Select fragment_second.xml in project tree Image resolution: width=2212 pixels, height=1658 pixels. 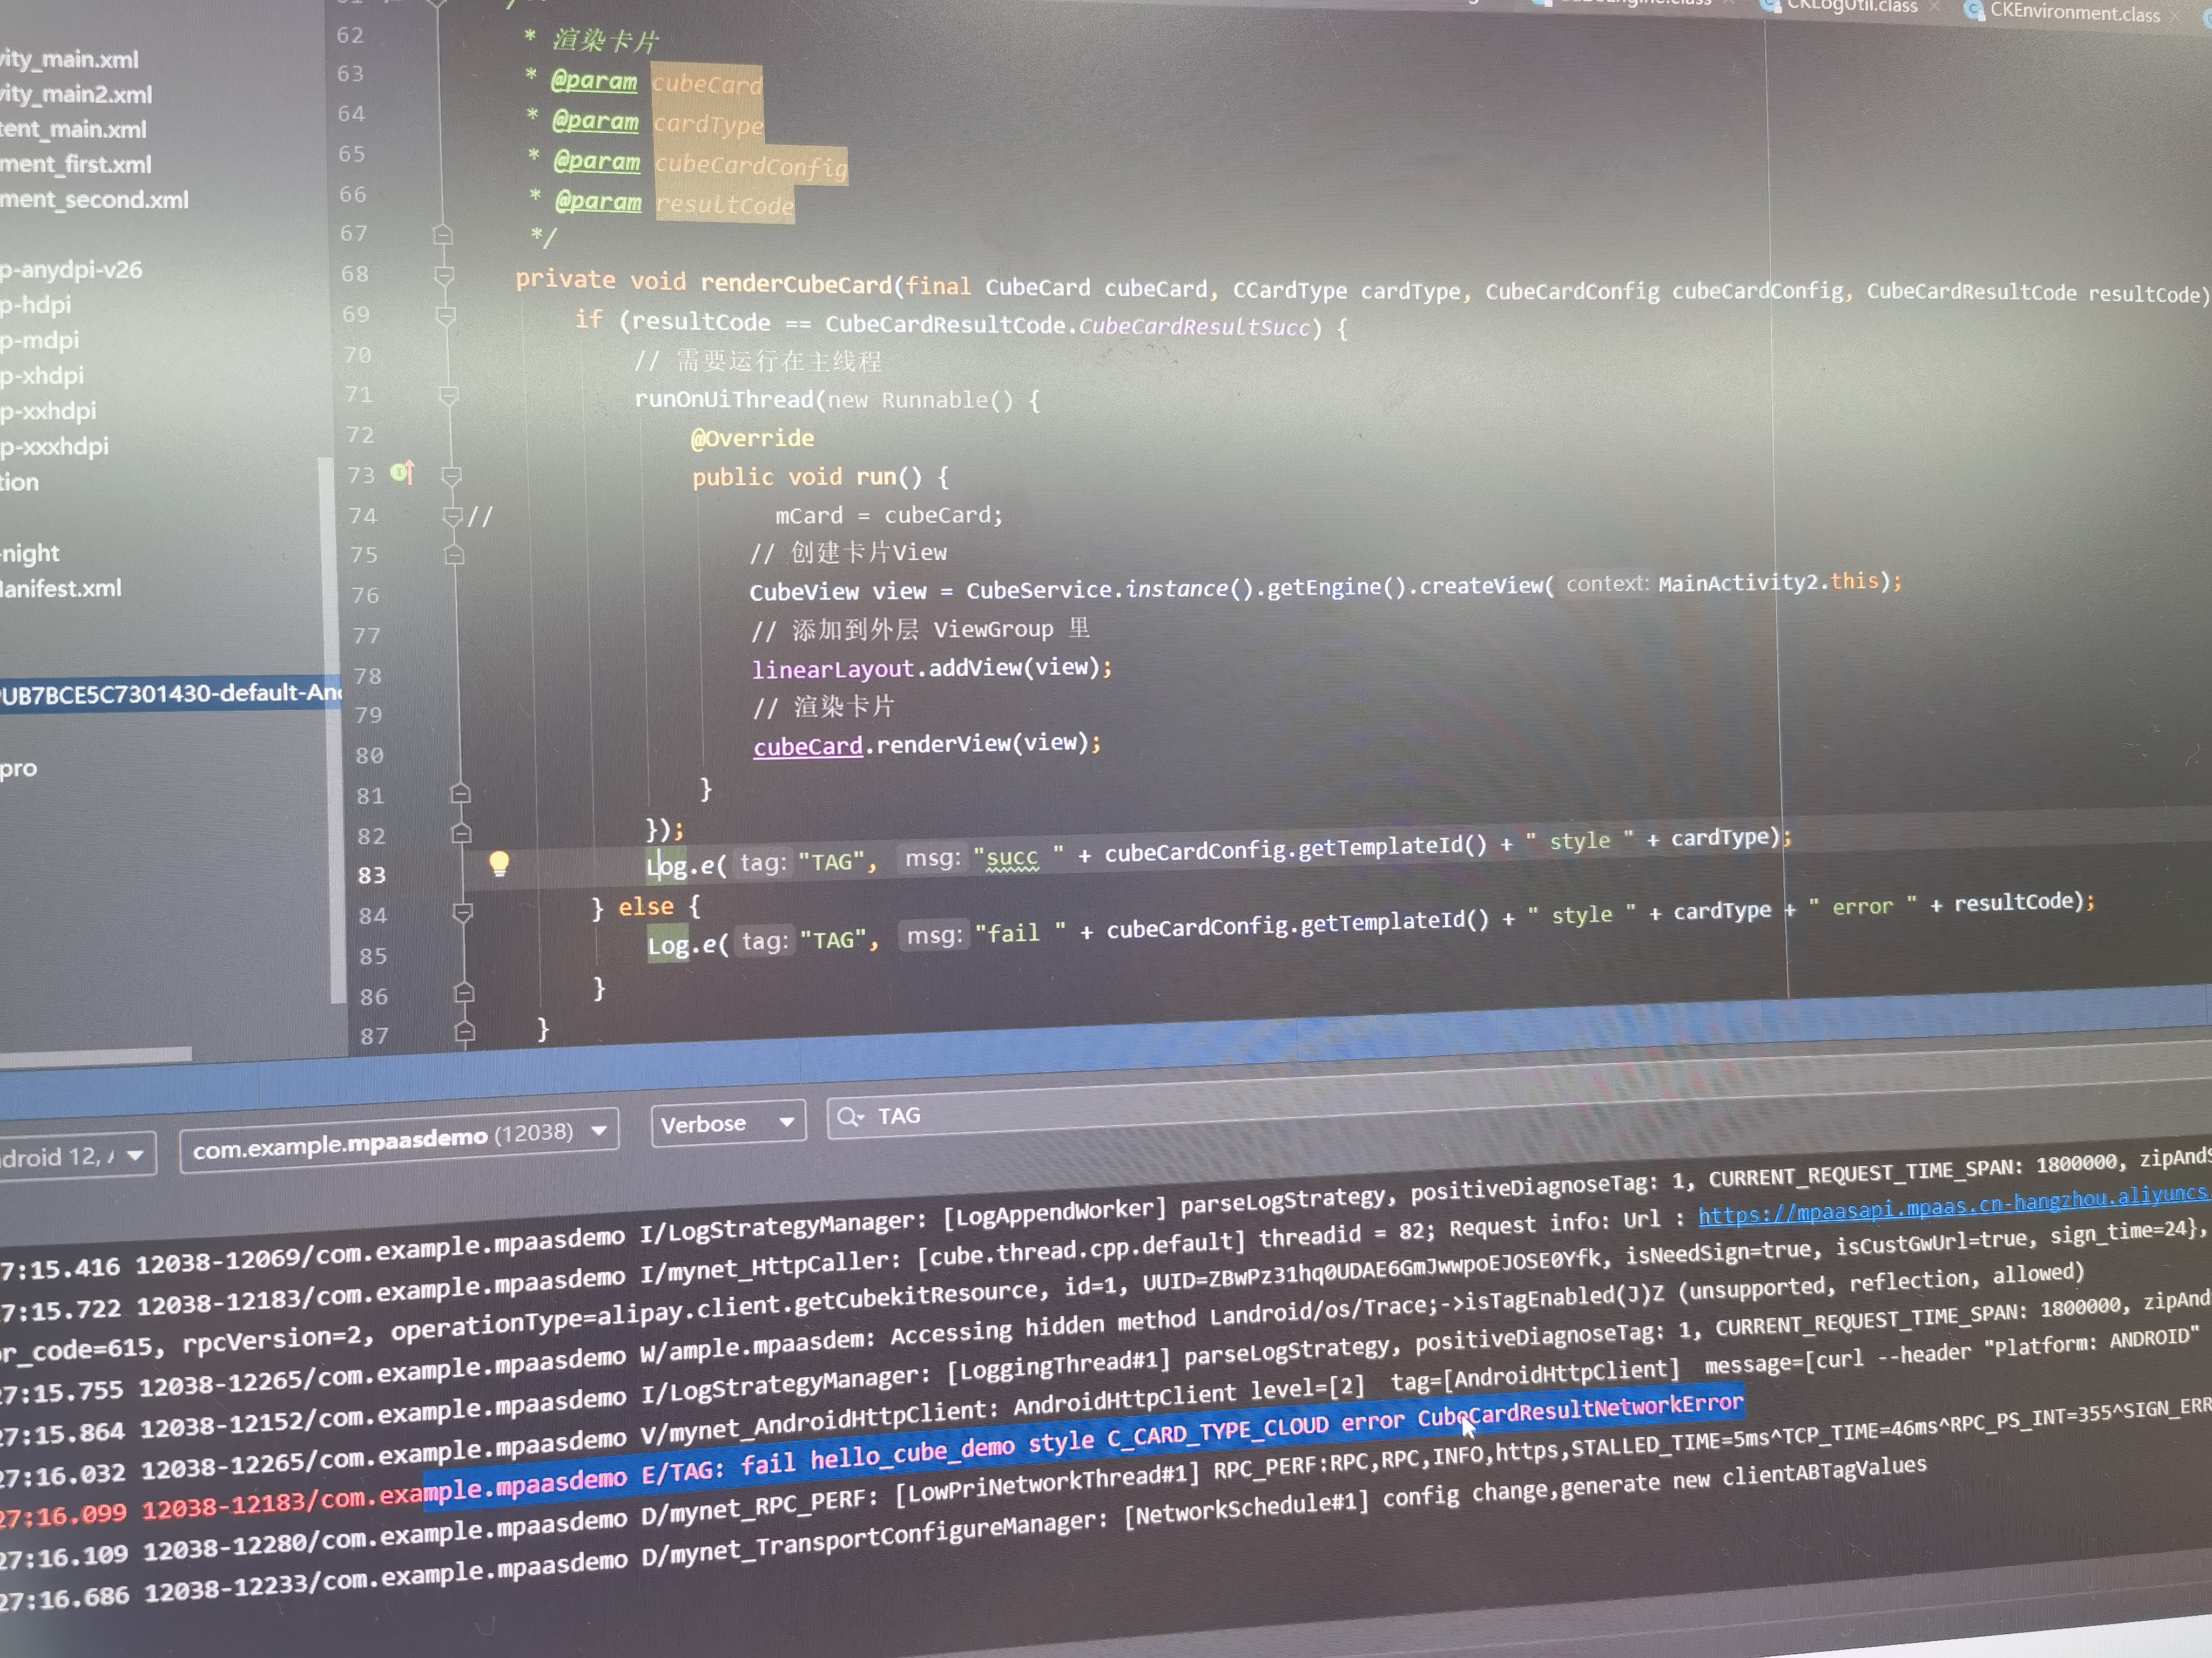click(x=94, y=200)
